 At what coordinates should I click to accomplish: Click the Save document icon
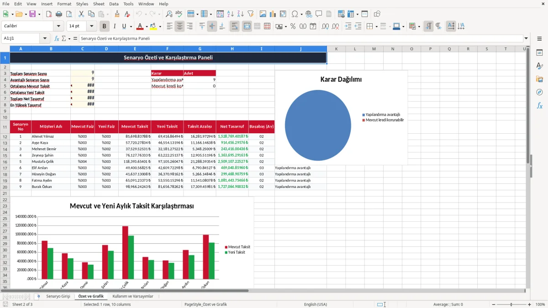pyautogui.click(x=32, y=14)
